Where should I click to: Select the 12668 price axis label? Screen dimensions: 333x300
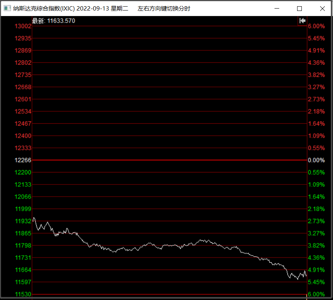(23, 87)
